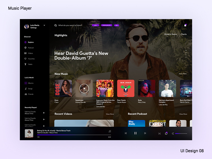Image resolution: width=212 pixels, height=159 pixels.
Task: Click View More for Recent Podcast
Action: (x=183, y=114)
